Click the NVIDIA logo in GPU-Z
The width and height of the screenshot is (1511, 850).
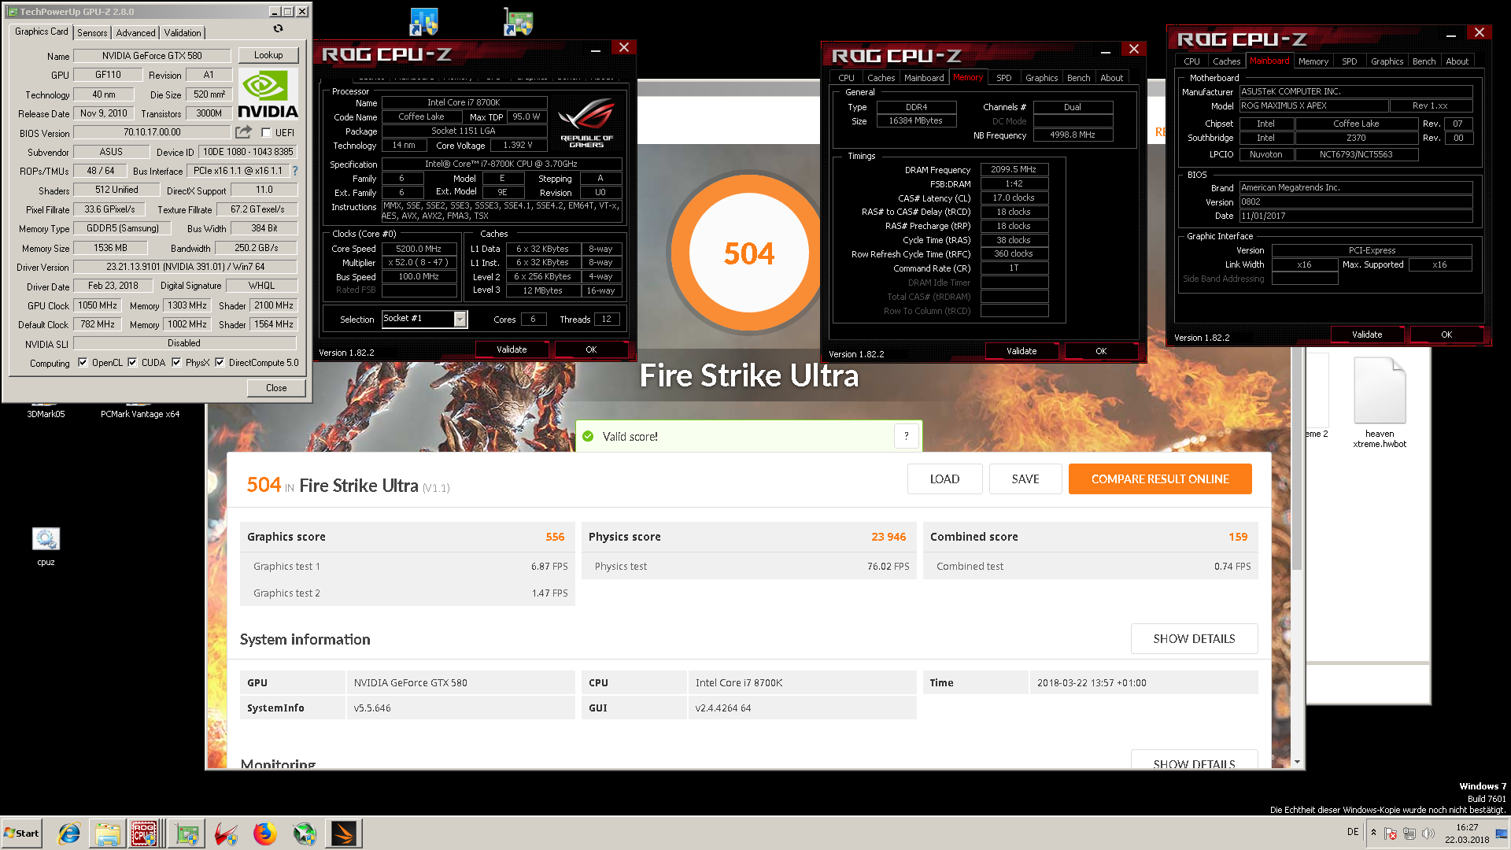268,94
